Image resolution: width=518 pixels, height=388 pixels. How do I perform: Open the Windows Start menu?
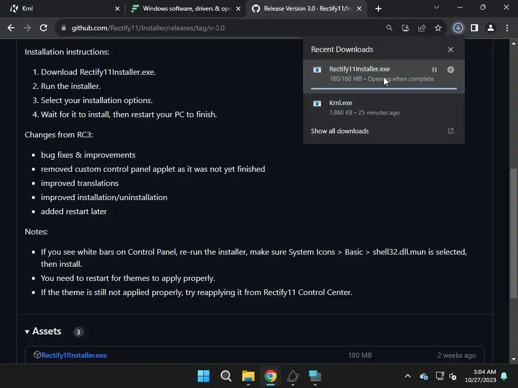(203, 376)
